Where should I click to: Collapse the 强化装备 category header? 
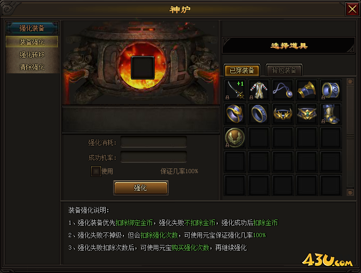32,28
